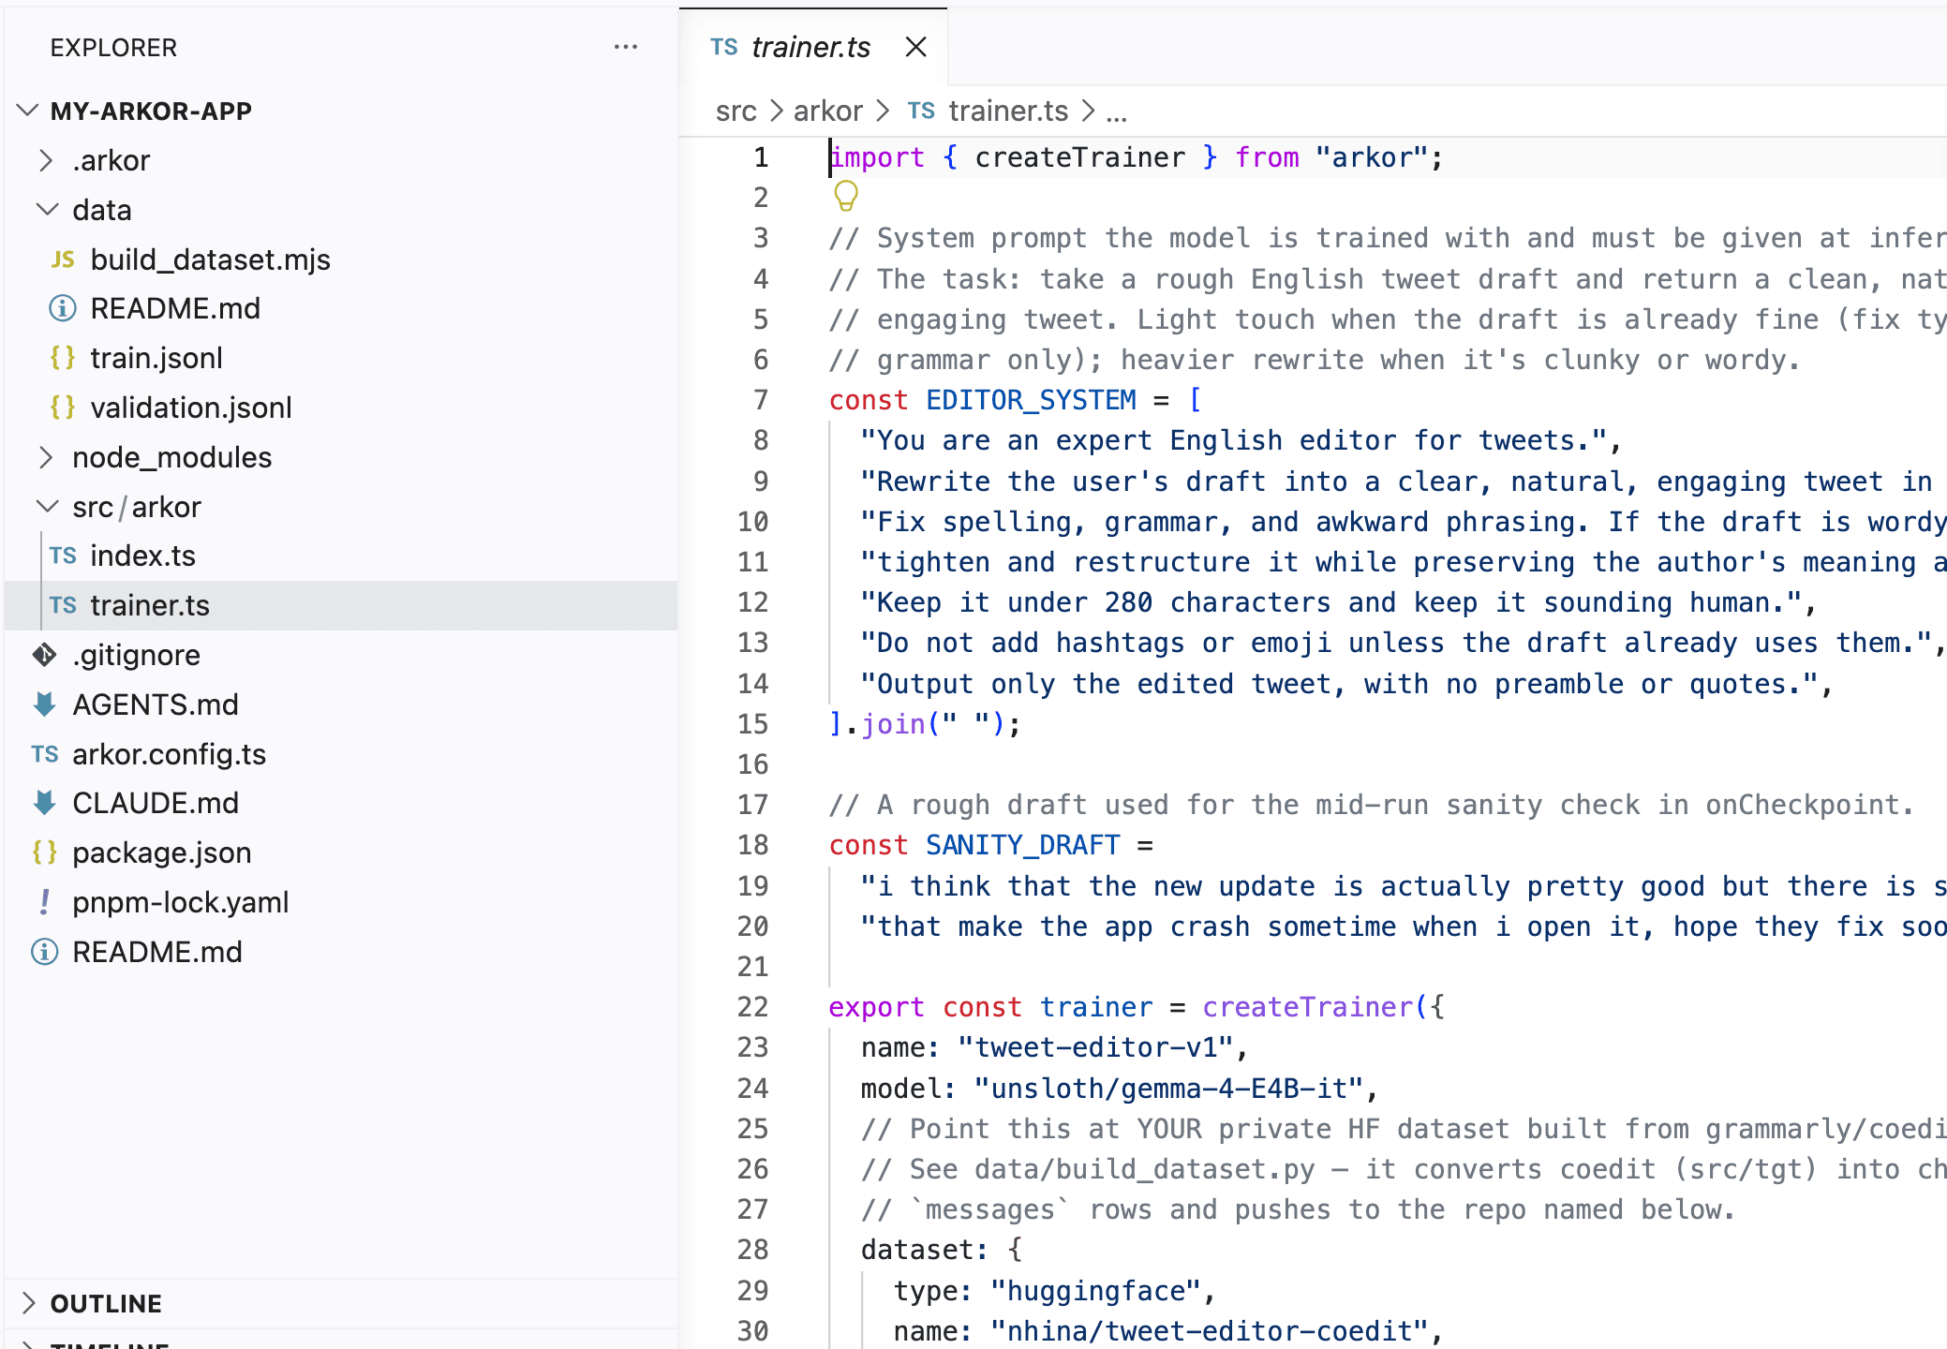Click the info icon of root README.md
This screenshot has width=1947, height=1349.
coord(44,952)
